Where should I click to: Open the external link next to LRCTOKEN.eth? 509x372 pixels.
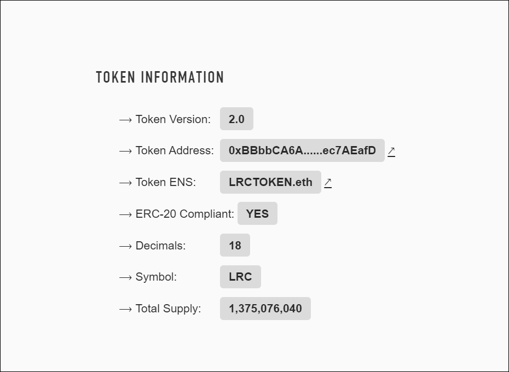point(328,183)
